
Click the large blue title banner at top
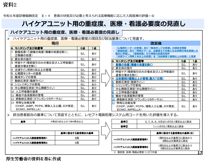103,24
